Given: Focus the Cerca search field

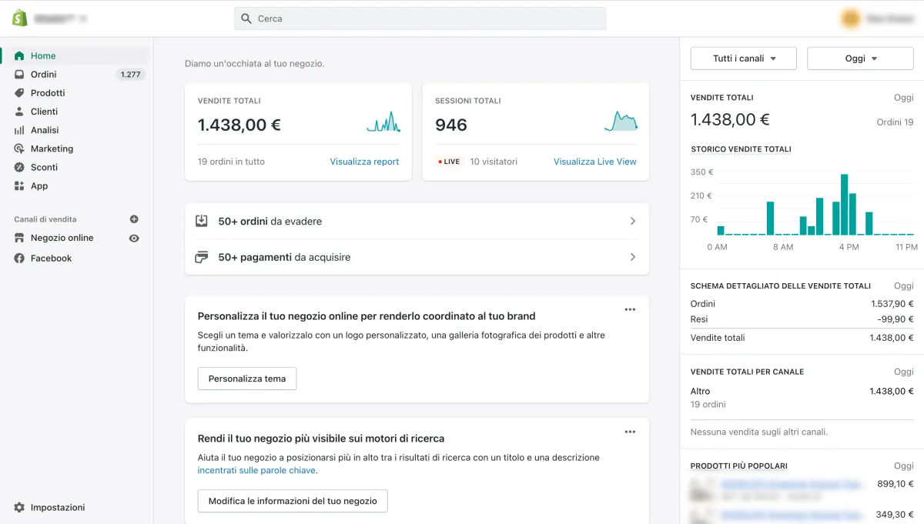Looking at the screenshot, I should coord(420,18).
